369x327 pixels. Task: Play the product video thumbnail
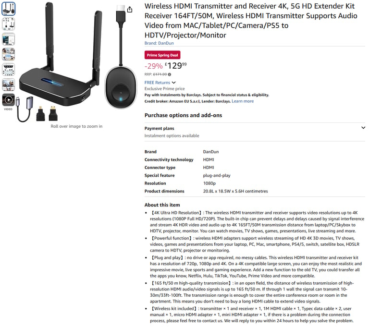click(x=9, y=100)
